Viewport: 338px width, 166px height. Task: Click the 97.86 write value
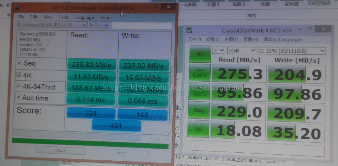click(x=296, y=94)
